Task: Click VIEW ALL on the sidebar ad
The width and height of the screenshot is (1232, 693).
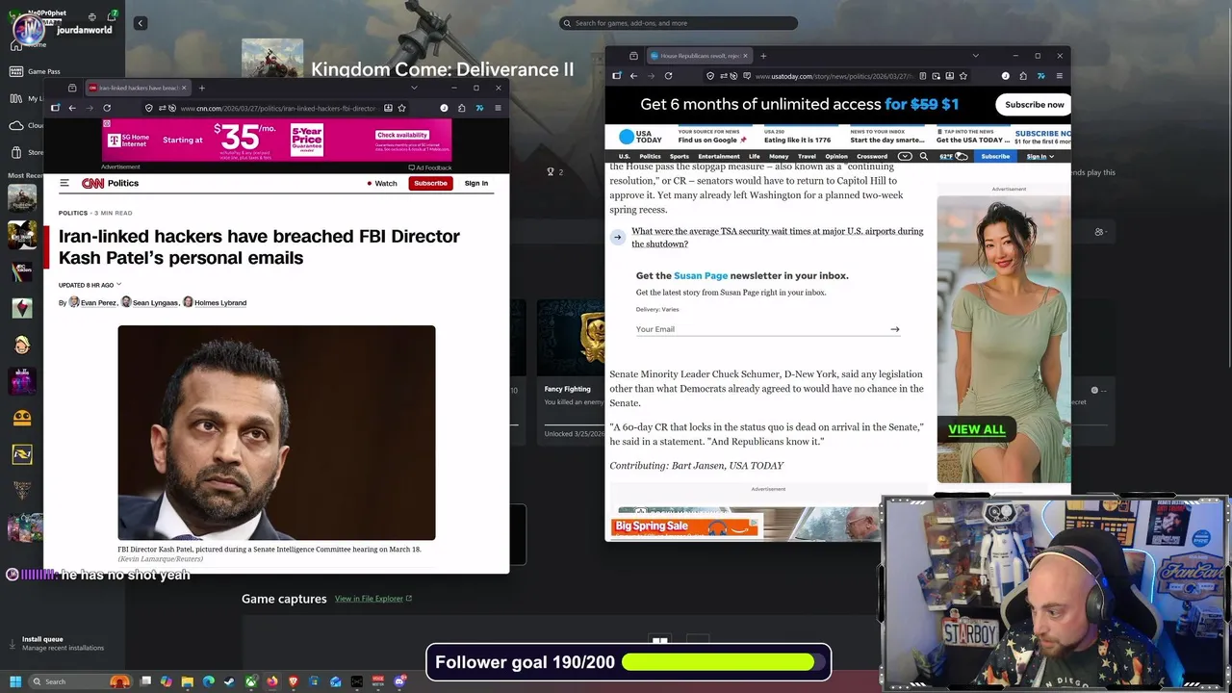Action: [x=976, y=429]
